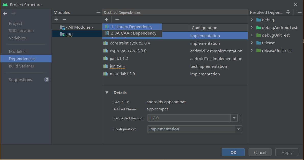Viewport: 304px width, 160px height.
Task: Click the debug folder icon
Action: (258, 20)
